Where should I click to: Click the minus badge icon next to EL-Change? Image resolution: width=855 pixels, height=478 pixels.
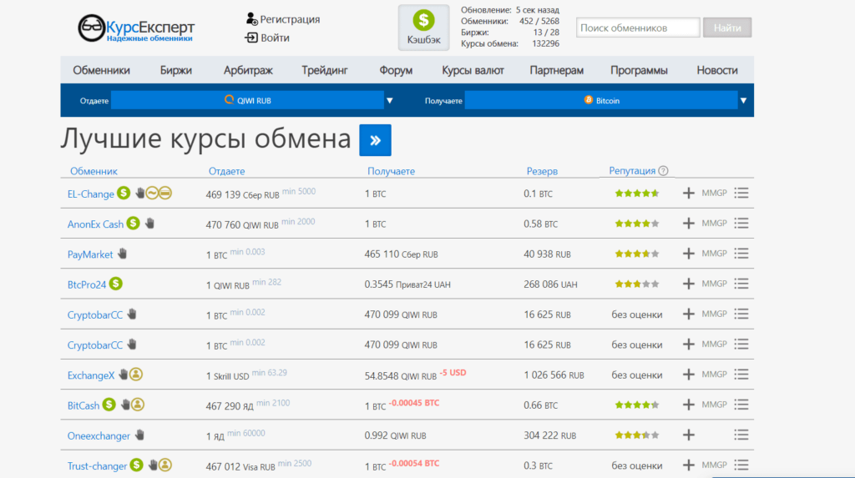[165, 193]
